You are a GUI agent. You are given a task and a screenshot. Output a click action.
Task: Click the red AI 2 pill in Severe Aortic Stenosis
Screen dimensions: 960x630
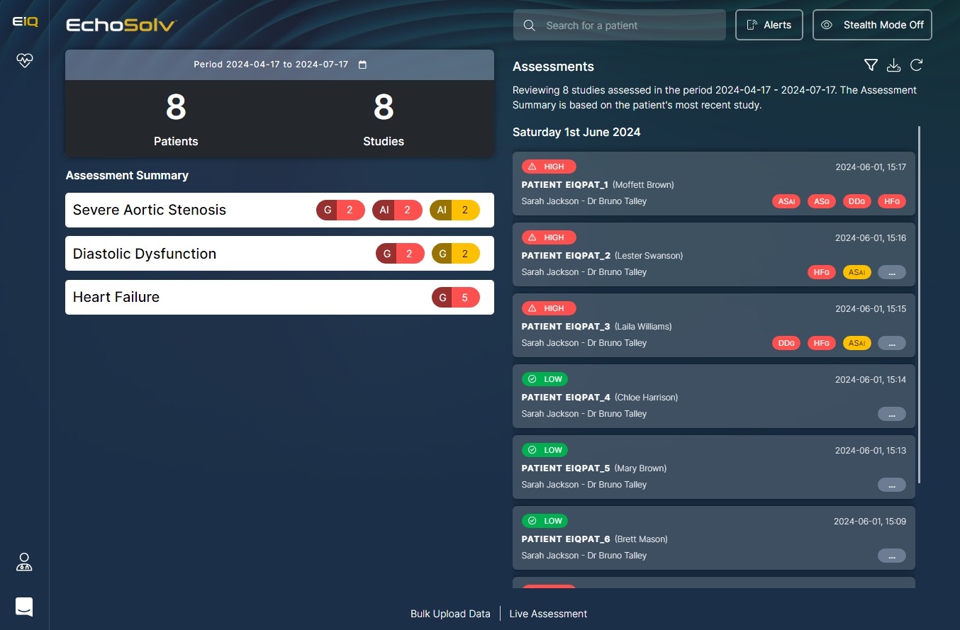pyautogui.click(x=397, y=210)
